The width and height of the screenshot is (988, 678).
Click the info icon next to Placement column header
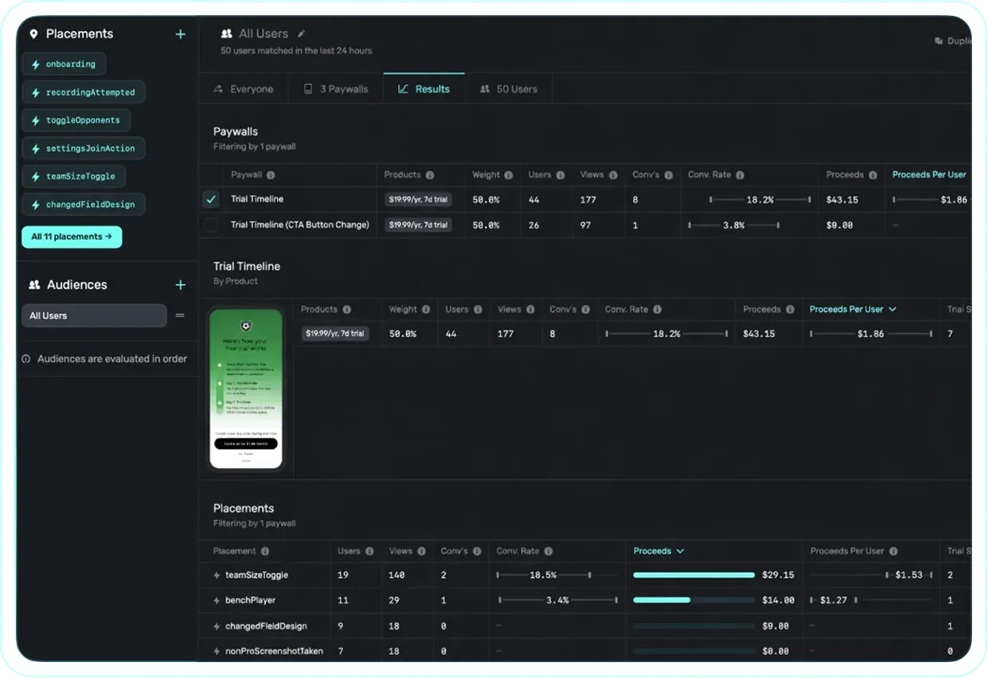(x=265, y=551)
